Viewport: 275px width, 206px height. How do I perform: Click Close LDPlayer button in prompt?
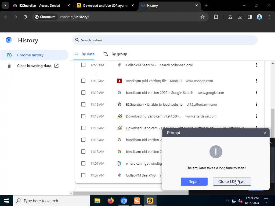(x=232, y=182)
